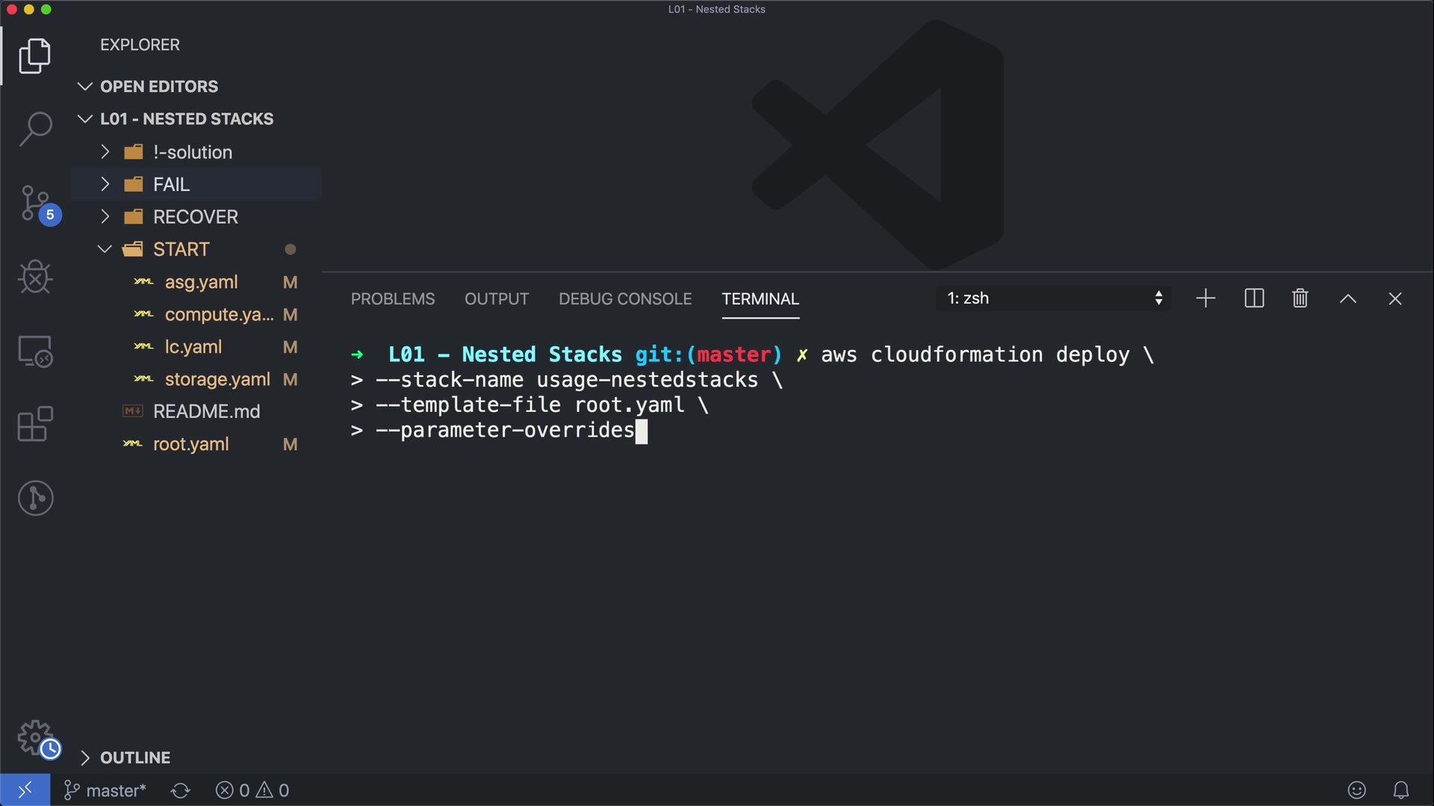This screenshot has height=806, width=1434.
Task: Open the Remote Explorer icon
Action: pos(35,351)
